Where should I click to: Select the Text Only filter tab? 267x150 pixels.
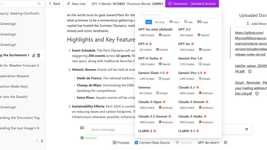coord(159,22)
